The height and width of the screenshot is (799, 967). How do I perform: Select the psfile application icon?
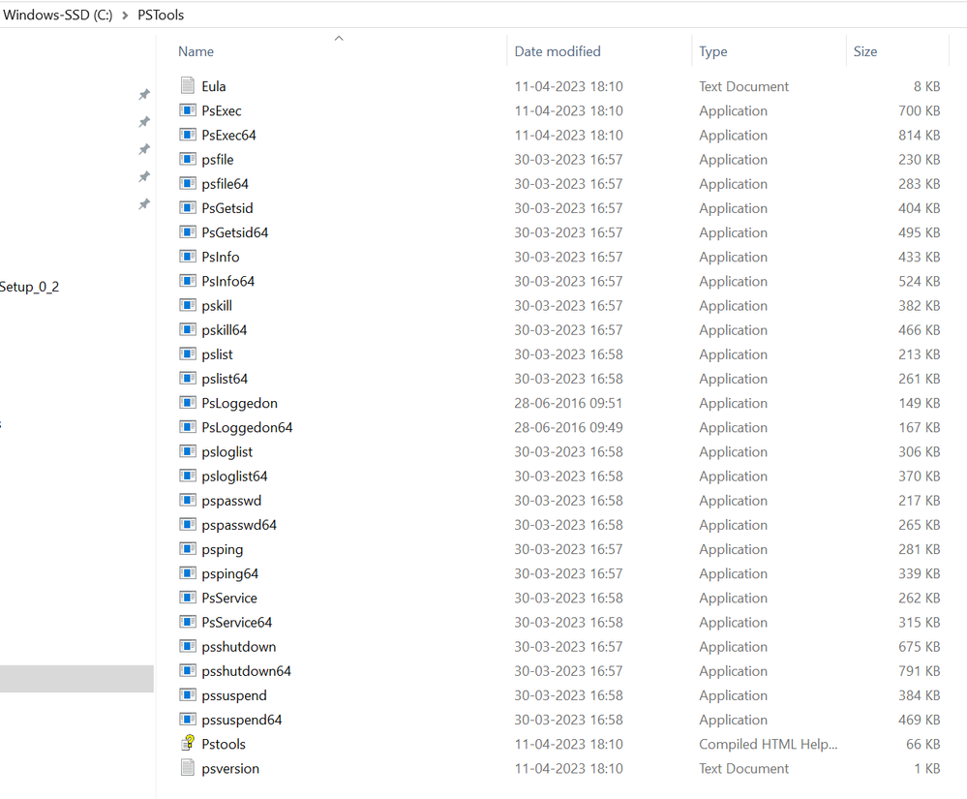[188, 159]
